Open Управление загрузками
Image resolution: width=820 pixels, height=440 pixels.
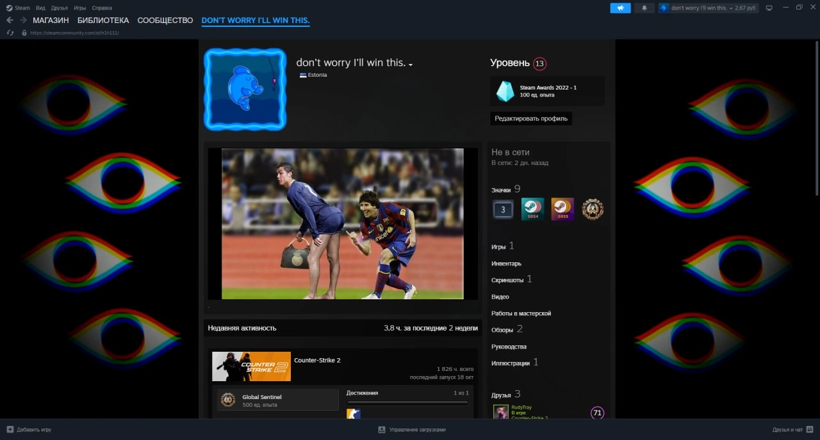[417, 430]
